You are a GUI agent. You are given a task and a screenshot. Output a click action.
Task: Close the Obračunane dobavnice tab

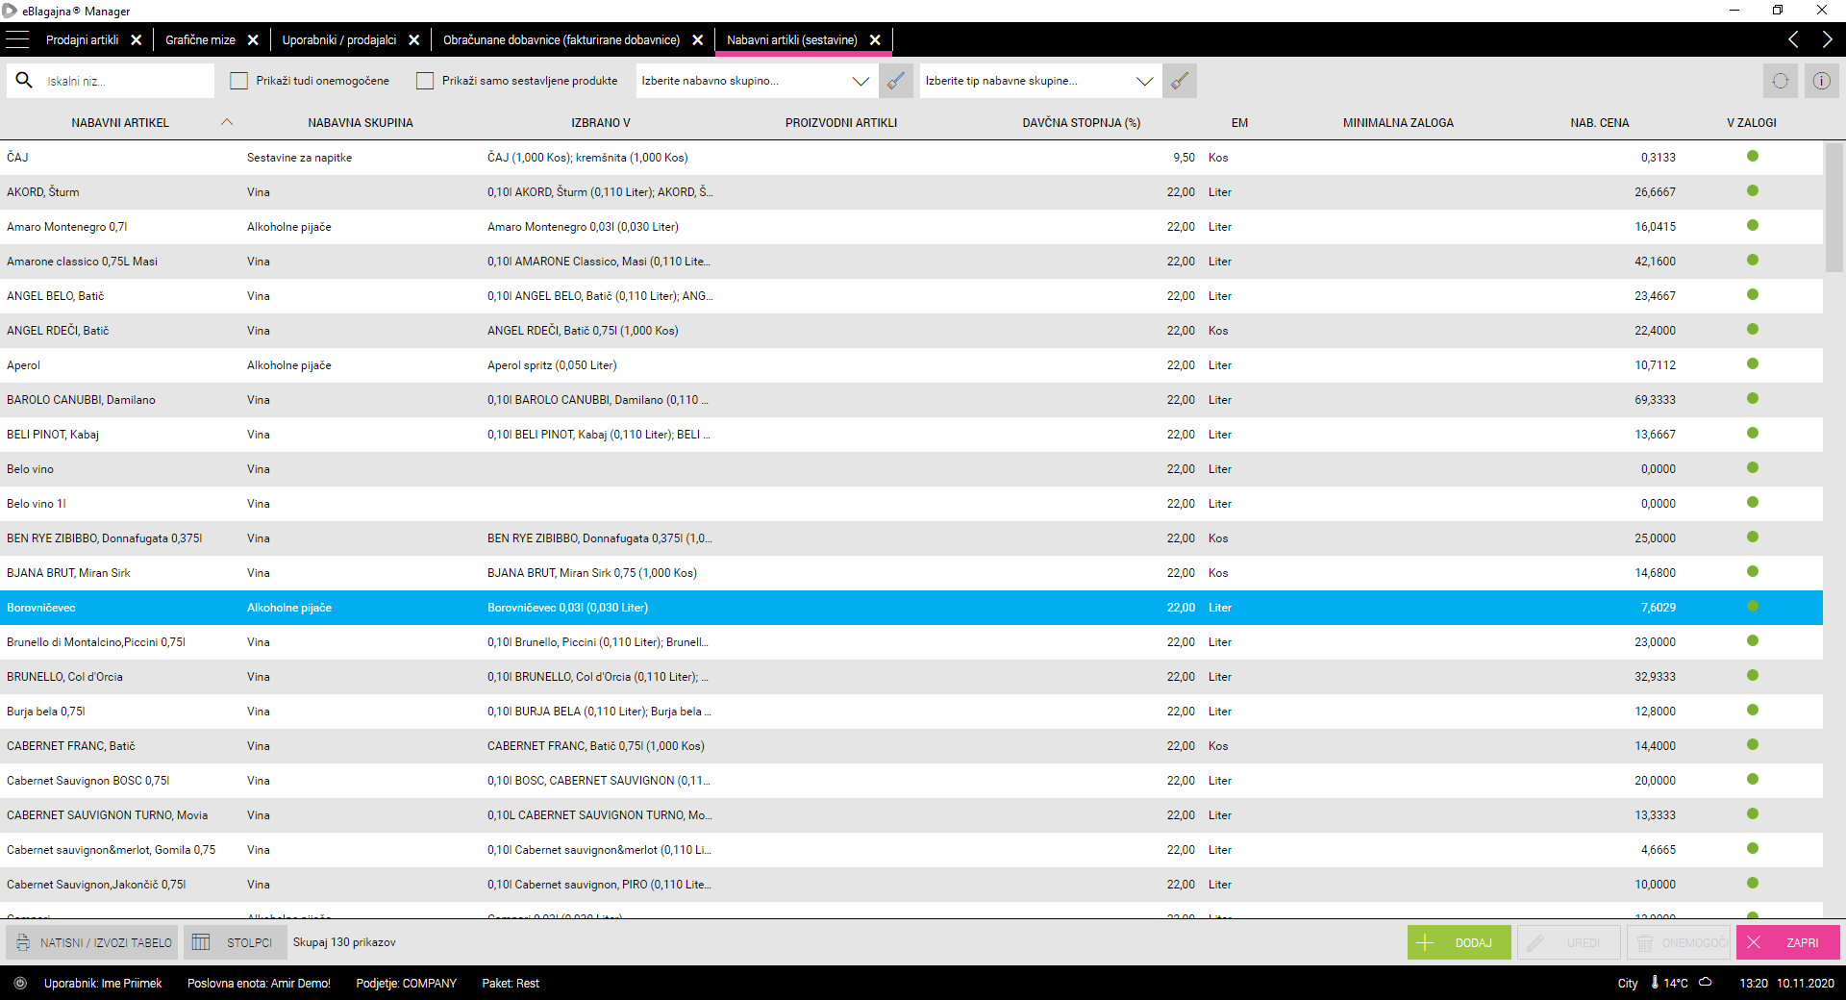point(698,39)
